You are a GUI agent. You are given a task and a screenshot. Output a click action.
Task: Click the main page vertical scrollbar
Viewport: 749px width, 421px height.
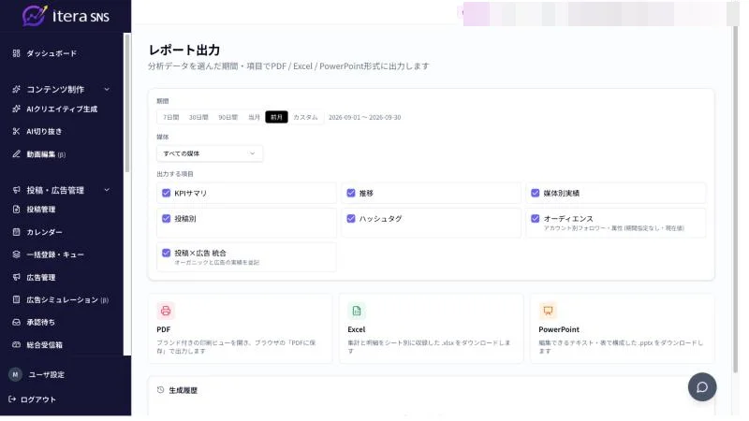click(736, 198)
